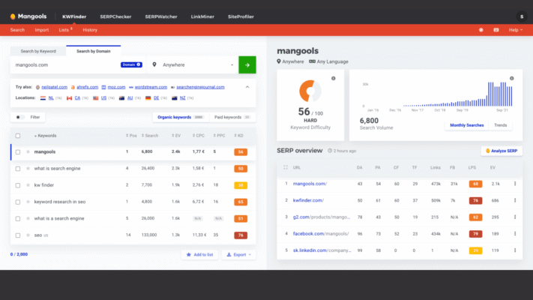The height and width of the screenshot is (300, 533).
Task: Open options menu for sk.linkedin.com result
Action: tap(515, 250)
